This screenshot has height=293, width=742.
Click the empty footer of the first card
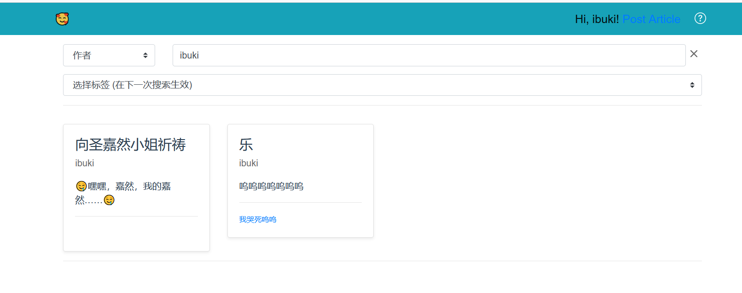pos(136,234)
